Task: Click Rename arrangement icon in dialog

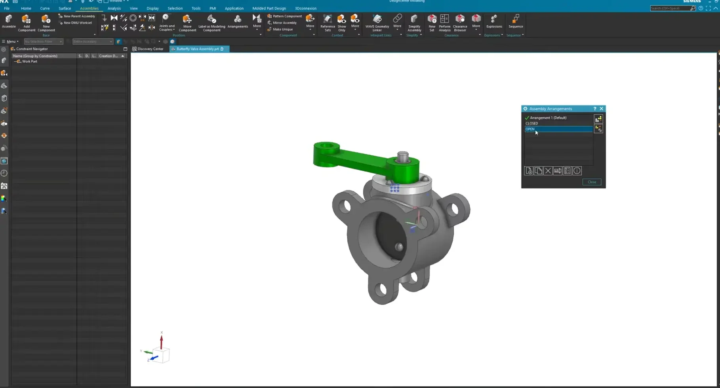Action: [x=558, y=171]
